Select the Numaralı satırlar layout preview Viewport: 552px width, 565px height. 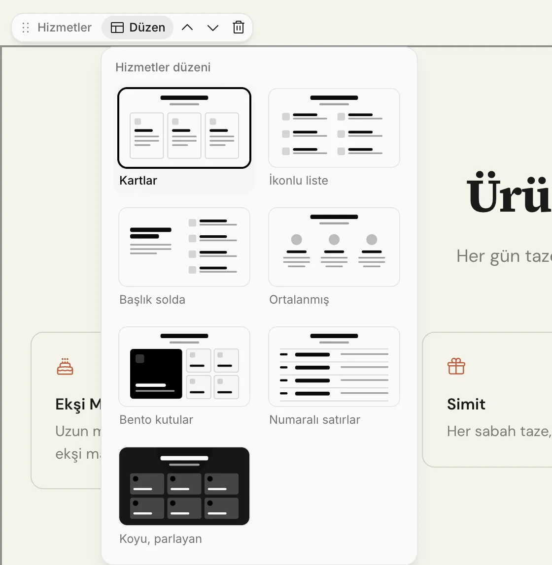click(x=334, y=367)
